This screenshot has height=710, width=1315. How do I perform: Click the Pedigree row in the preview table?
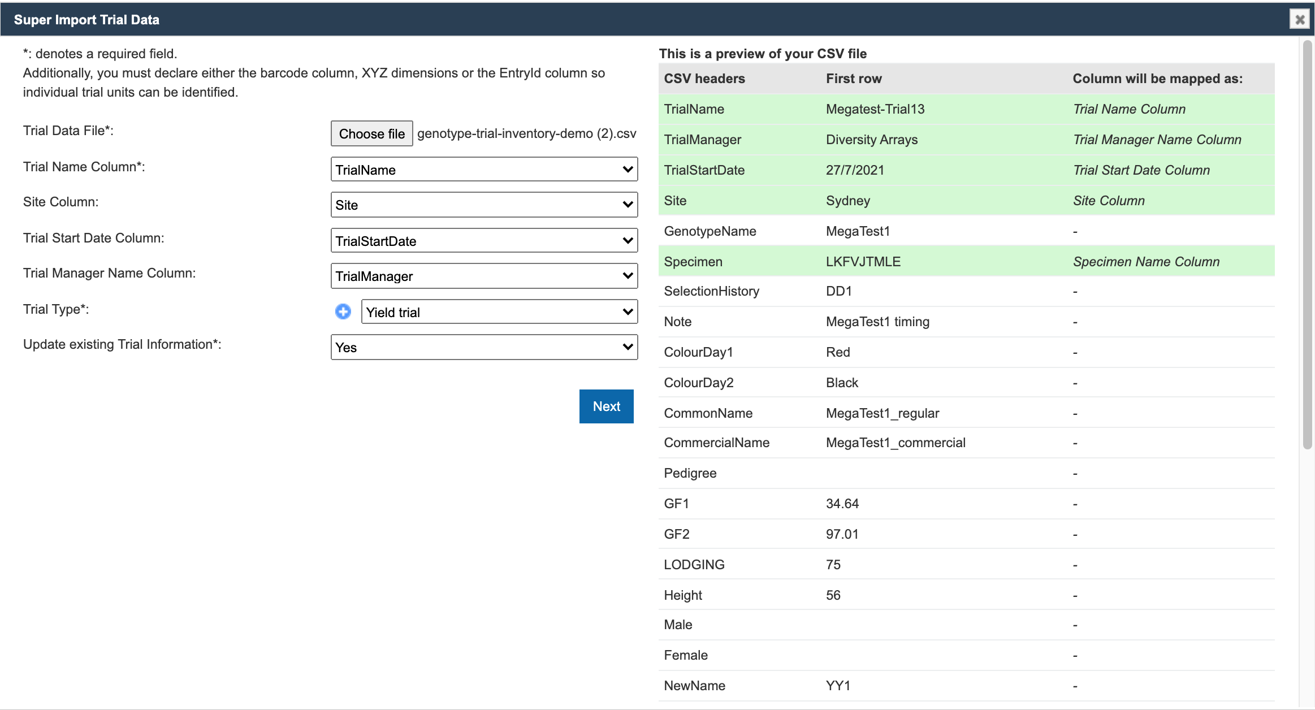tap(961, 473)
